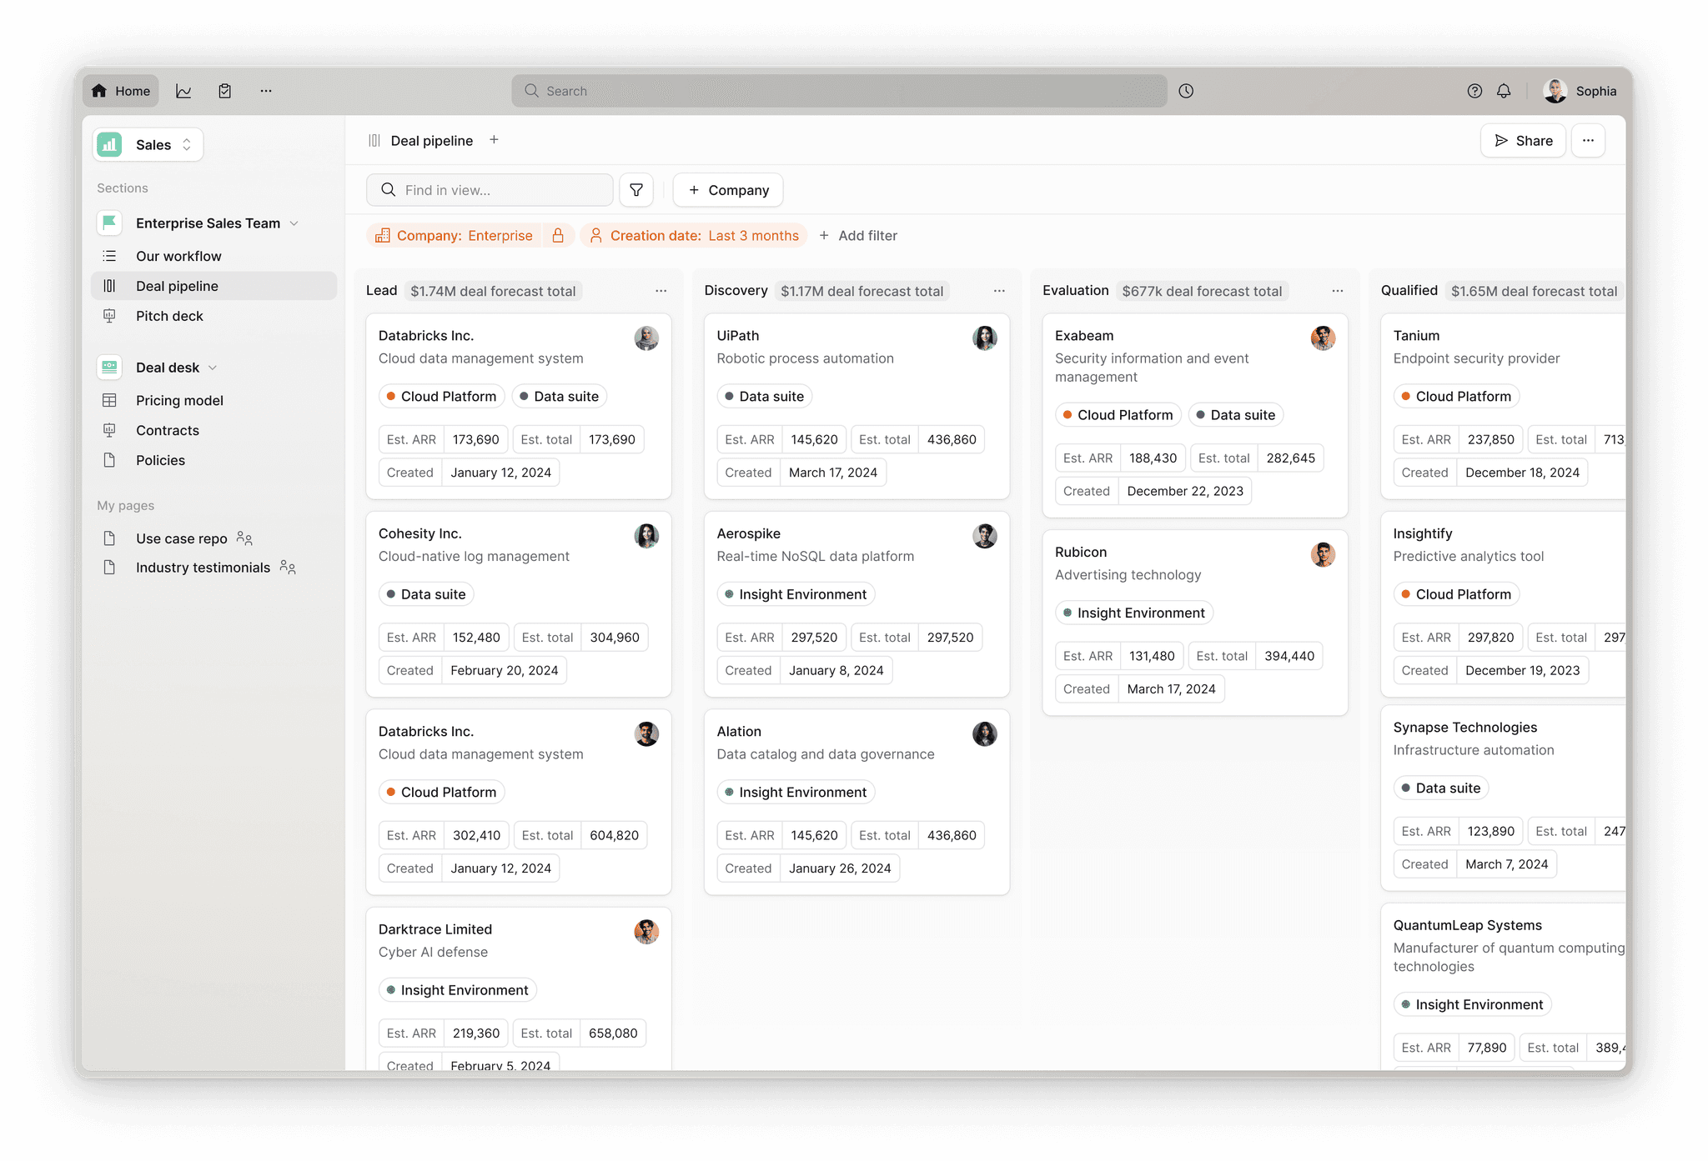Go to the Home tab
The image size is (1708, 1161).
[121, 91]
